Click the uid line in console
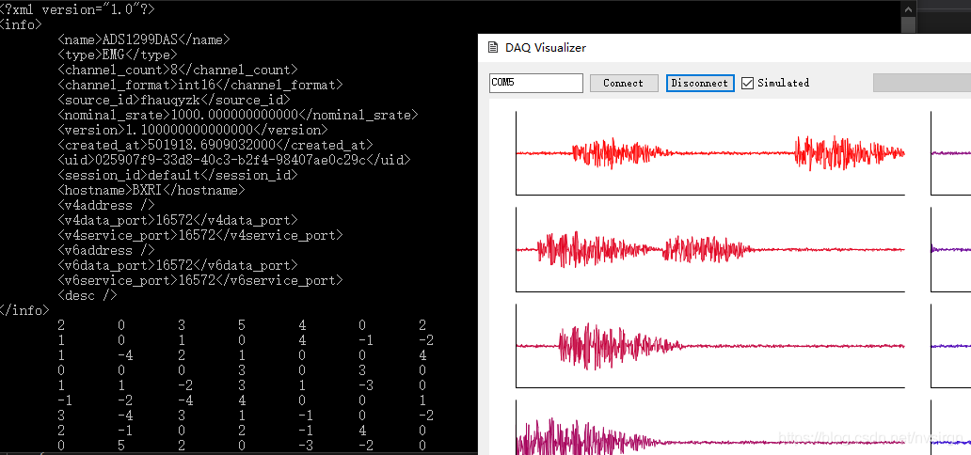971x455 pixels. (234, 161)
